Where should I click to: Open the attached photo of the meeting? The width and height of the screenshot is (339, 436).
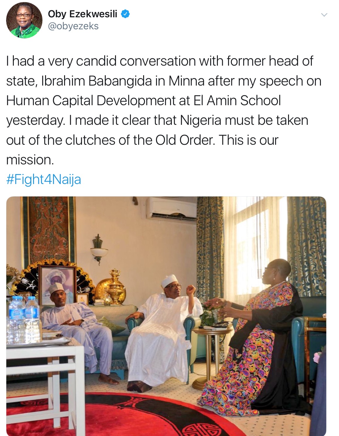pos(166,316)
